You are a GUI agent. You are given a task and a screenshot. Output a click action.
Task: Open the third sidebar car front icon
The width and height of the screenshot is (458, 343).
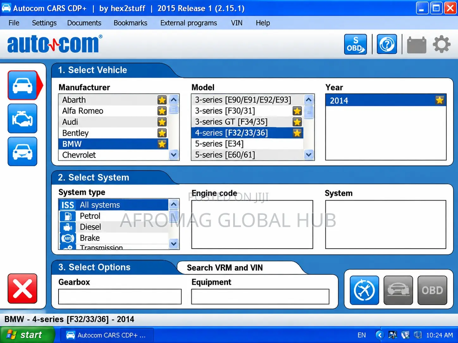pyautogui.click(x=22, y=152)
